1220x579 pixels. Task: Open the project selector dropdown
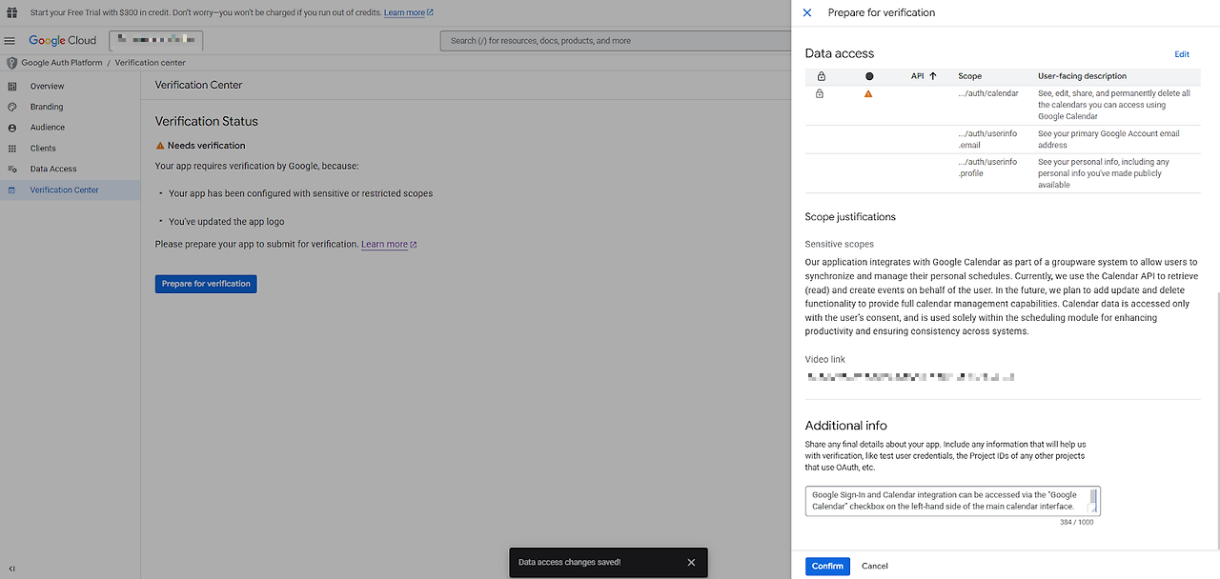155,41
